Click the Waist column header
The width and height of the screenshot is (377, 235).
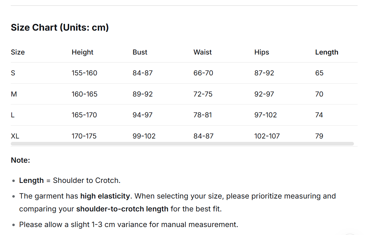tap(203, 52)
